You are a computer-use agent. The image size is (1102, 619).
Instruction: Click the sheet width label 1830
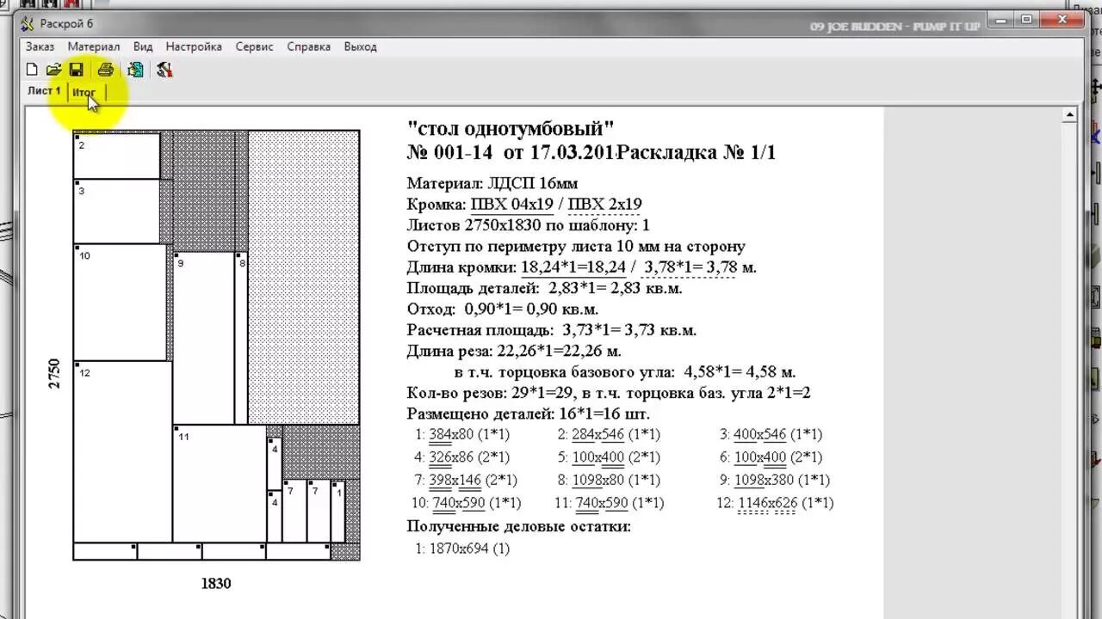tap(216, 583)
